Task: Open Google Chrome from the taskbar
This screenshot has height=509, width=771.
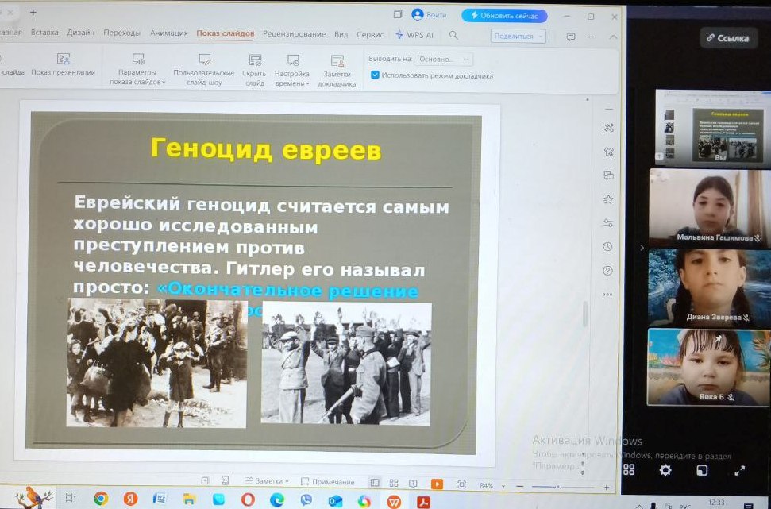Action: 101,499
